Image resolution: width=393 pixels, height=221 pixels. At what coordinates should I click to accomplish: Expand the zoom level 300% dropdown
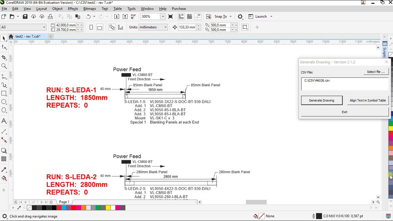coord(163,17)
